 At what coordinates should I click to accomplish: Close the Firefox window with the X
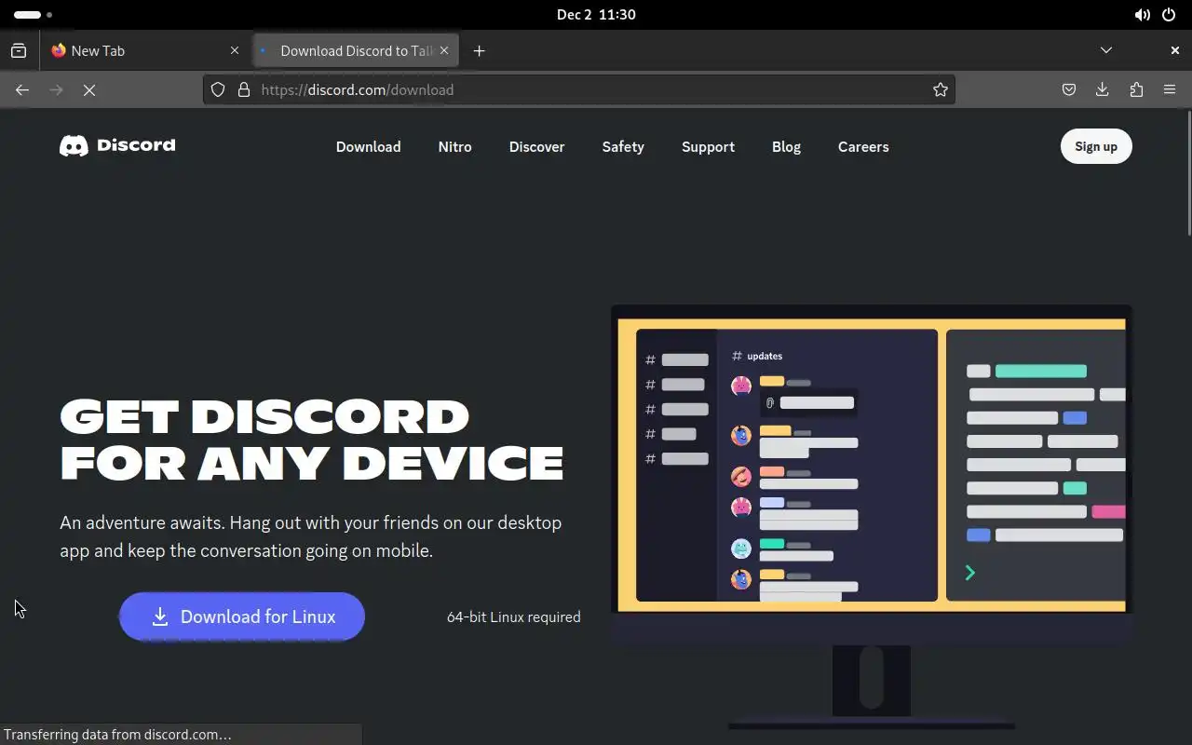coord(1174,50)
